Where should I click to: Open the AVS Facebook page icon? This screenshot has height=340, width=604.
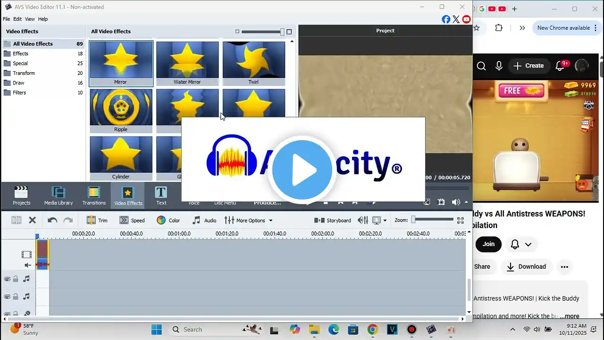coord(446,19)
